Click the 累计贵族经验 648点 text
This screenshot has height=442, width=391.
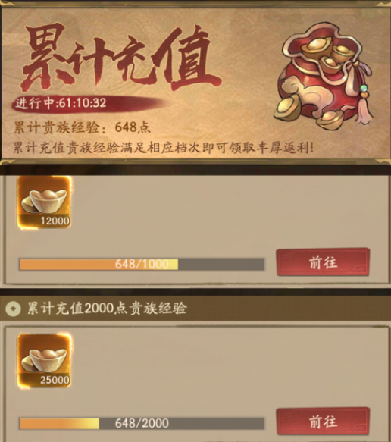tap(82, 127)
